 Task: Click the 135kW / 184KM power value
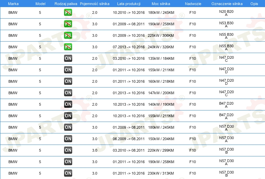(x=161, y=58)
